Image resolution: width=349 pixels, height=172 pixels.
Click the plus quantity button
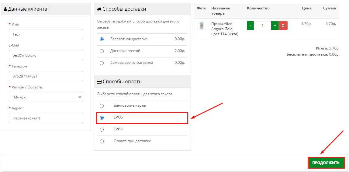tap(275, 26)
